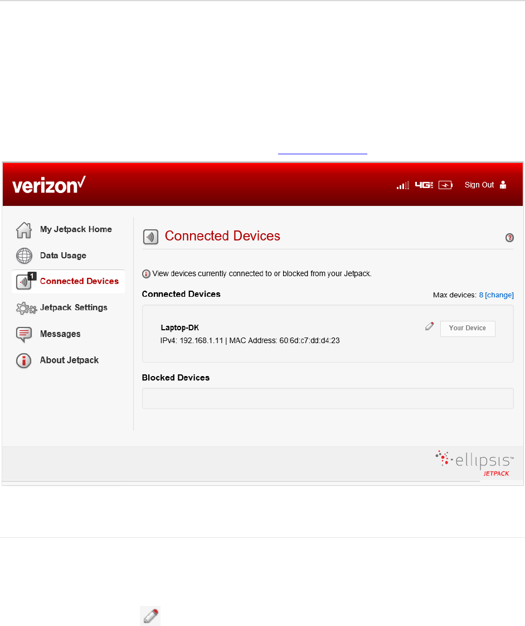Click the info icon beside View devices text
Image resolution: width=525 pixels, height=626 pixels.
tap(146, 274)
